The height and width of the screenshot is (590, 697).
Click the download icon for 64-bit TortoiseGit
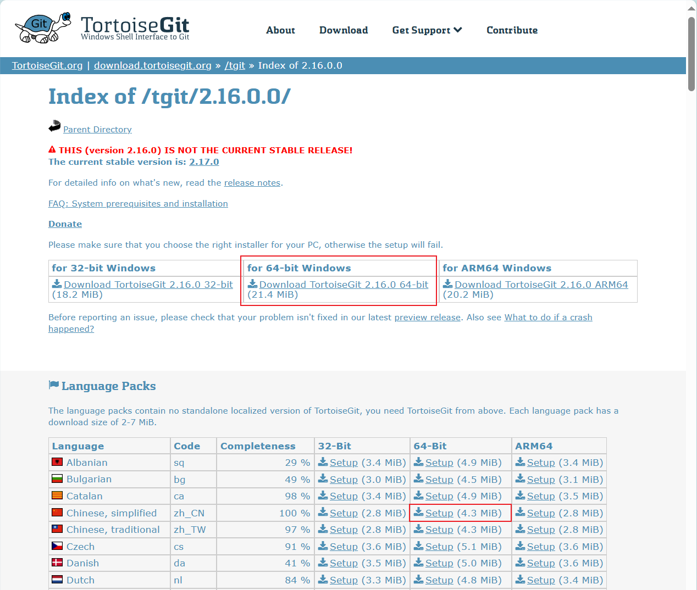(x=253, y=284)
